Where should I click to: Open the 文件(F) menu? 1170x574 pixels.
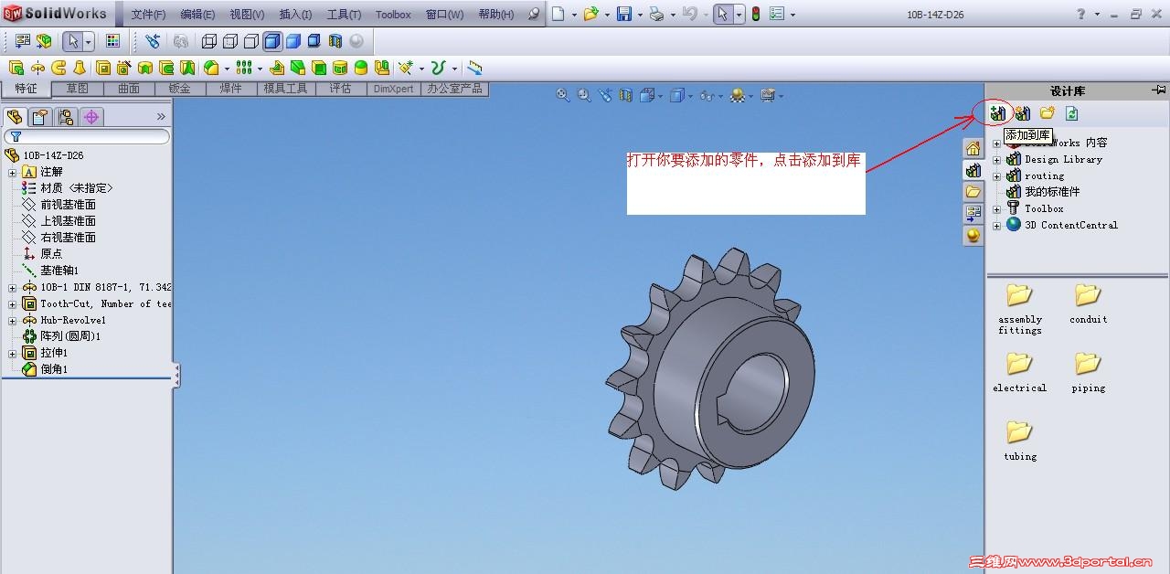[x=148, y=15]
